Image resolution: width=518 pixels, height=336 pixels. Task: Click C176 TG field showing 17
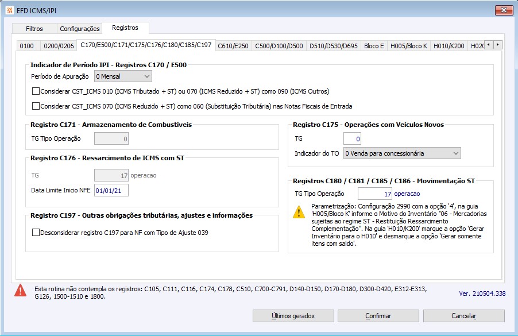click(111, 175)
